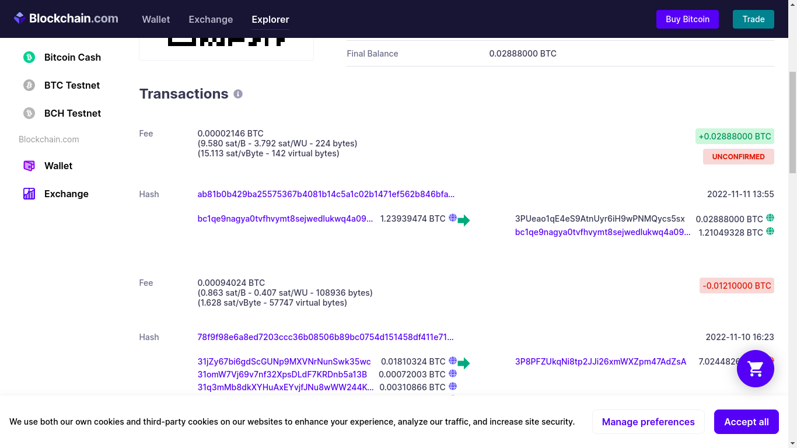Switch to the Wallet tab in header
Image resolution: width=797 pixels, height=448 pixels.
tap(156, 19)
